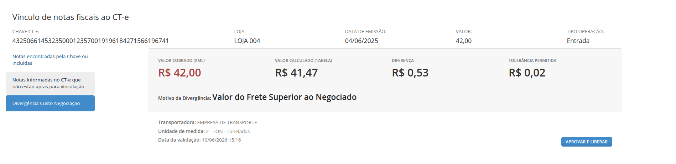
Task: Click the TOLERÂNCIA PERMITIDA label
Action: (x=532, y=60)
